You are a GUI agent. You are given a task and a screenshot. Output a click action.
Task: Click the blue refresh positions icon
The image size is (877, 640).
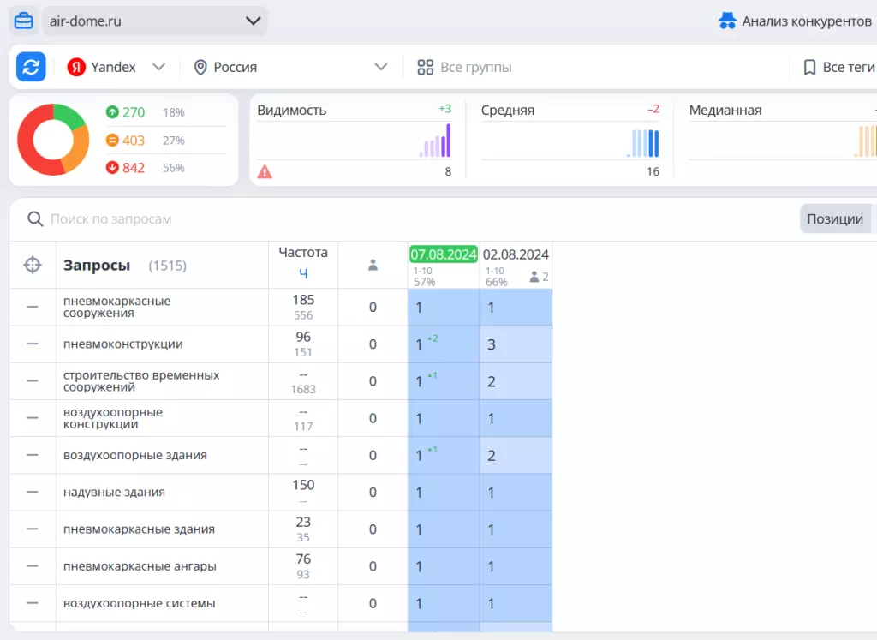pyautogui.click(x=31, y=67)
